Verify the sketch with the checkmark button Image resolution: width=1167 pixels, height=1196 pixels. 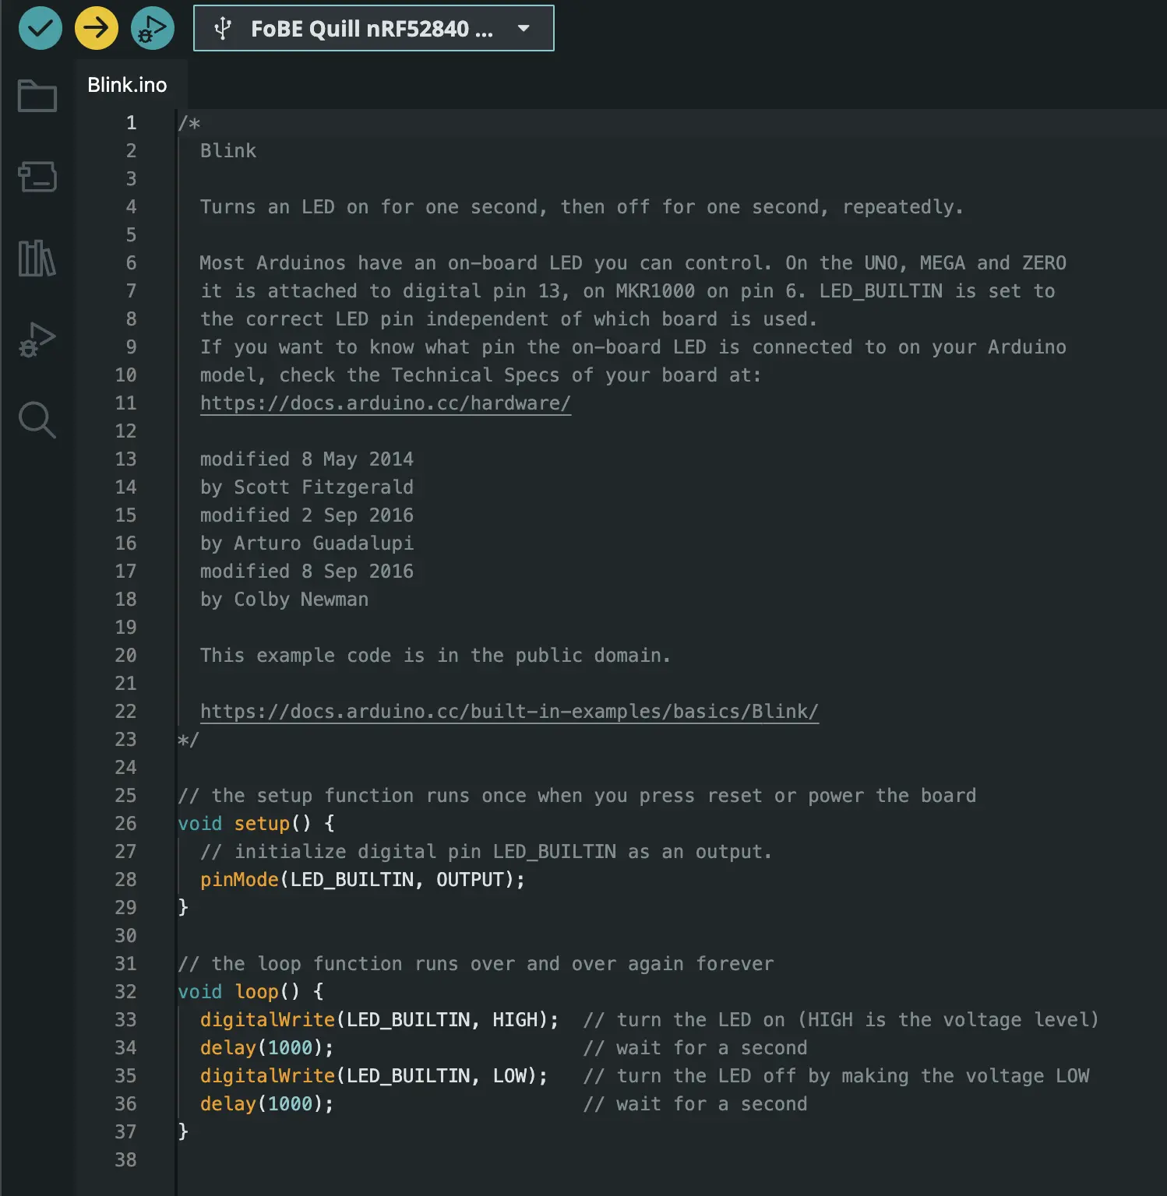(40, 27)
